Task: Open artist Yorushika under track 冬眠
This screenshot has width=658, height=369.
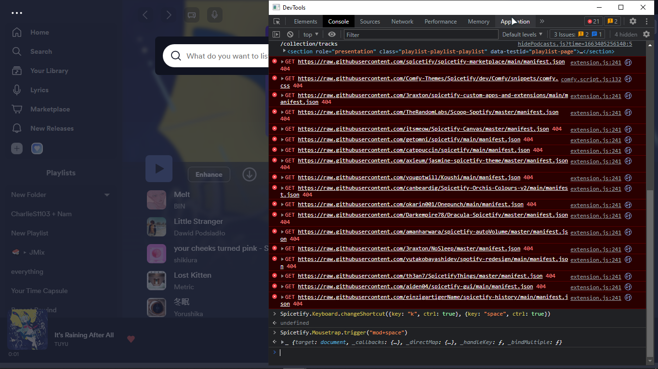Action: pos(188,314)
